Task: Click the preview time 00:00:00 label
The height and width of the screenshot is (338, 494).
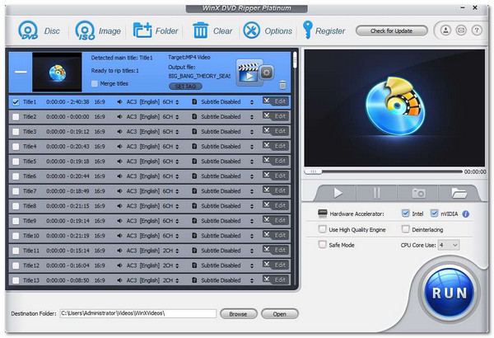Action: tap(475, 171)
